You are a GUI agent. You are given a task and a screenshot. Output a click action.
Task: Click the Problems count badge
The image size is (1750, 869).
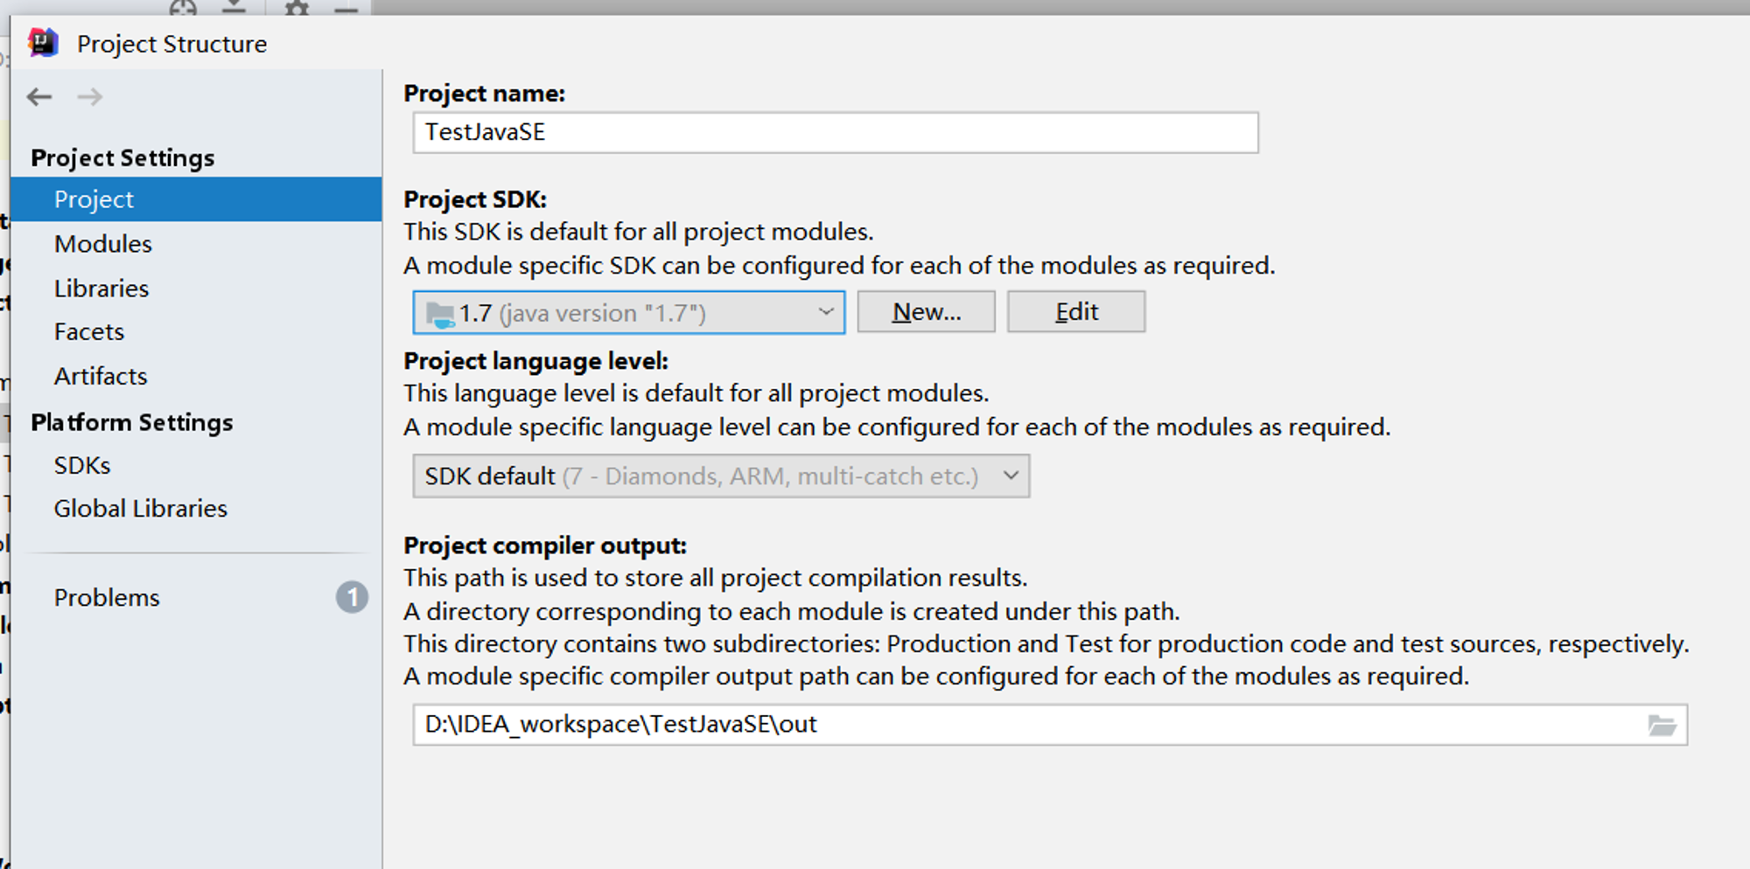[352, 597]
